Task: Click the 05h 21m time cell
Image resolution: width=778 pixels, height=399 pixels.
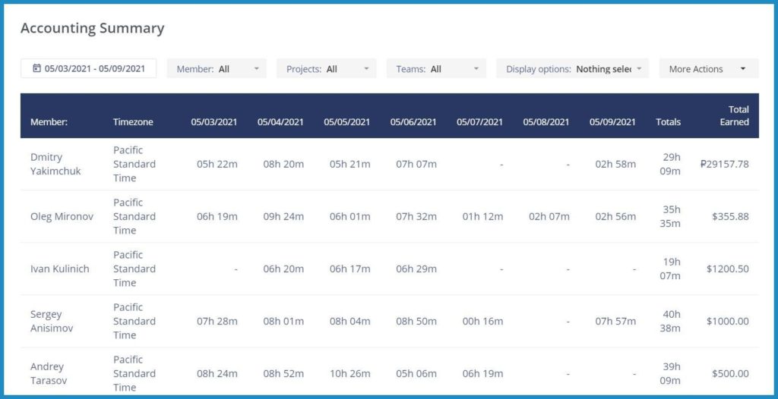Action: click(x=349, y=164)
